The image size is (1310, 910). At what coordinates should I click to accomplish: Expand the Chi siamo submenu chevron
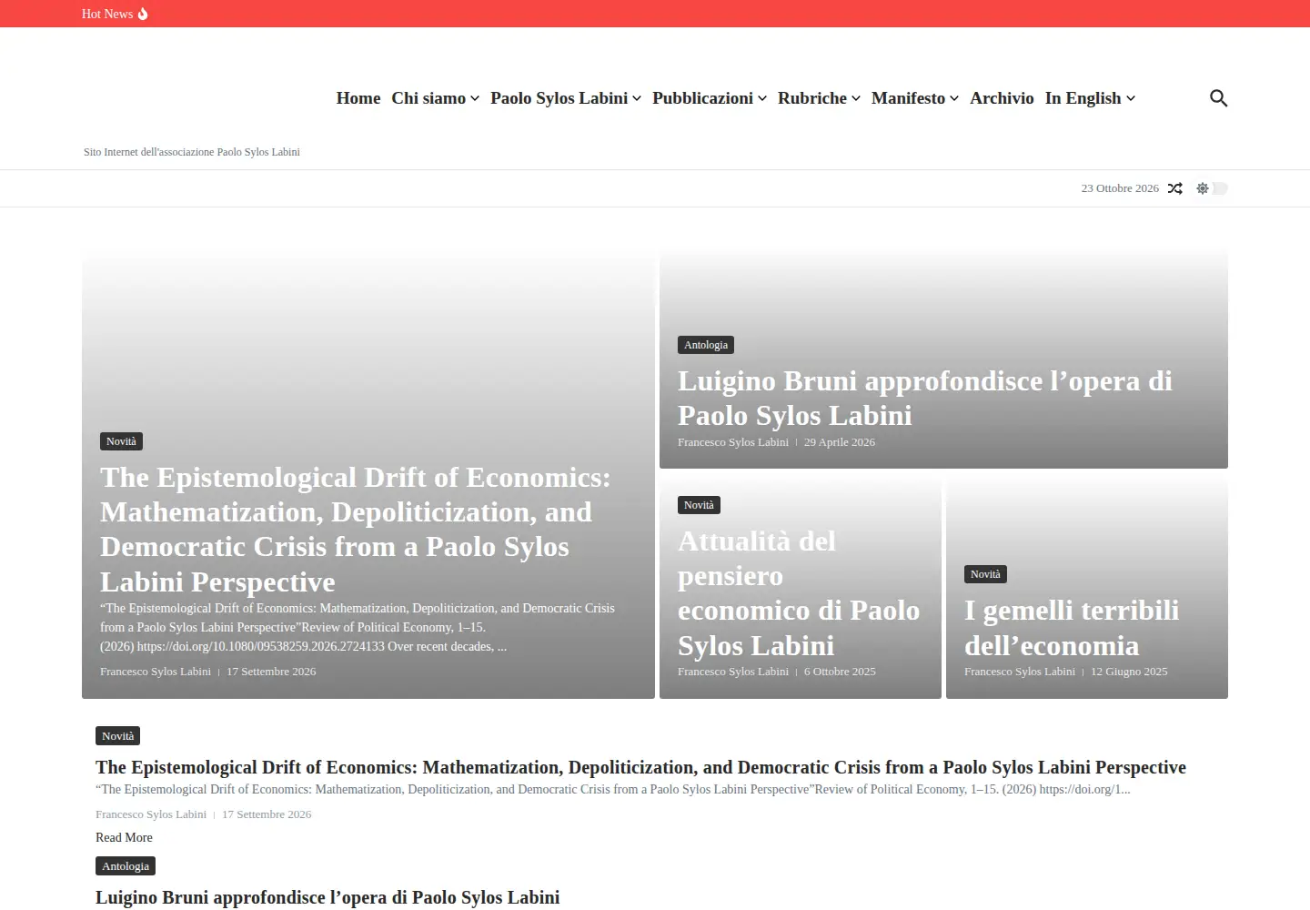coord(475,98)
